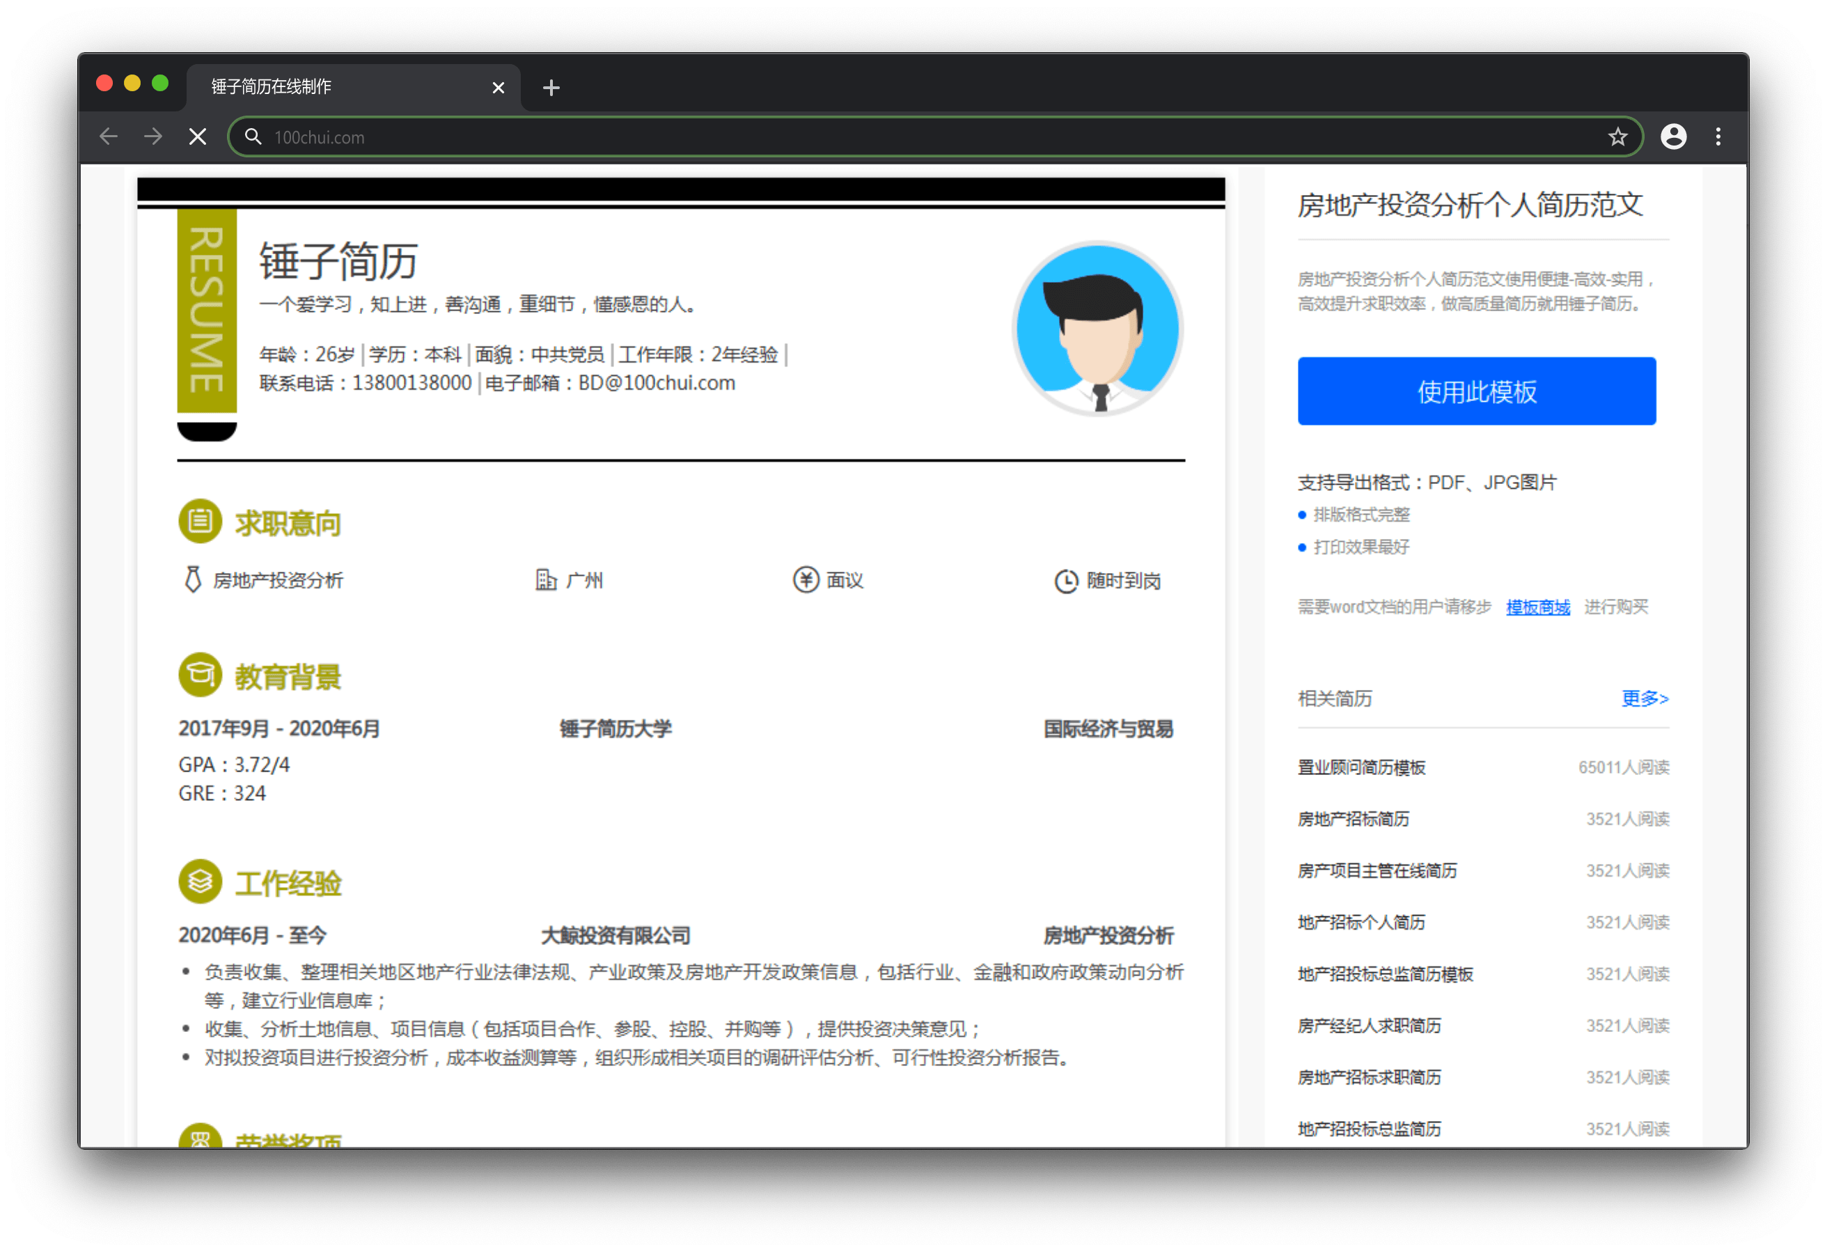The image size is (1827, 1252).
Task: Click the 求职意向 section icon
Action: (201, 522)
